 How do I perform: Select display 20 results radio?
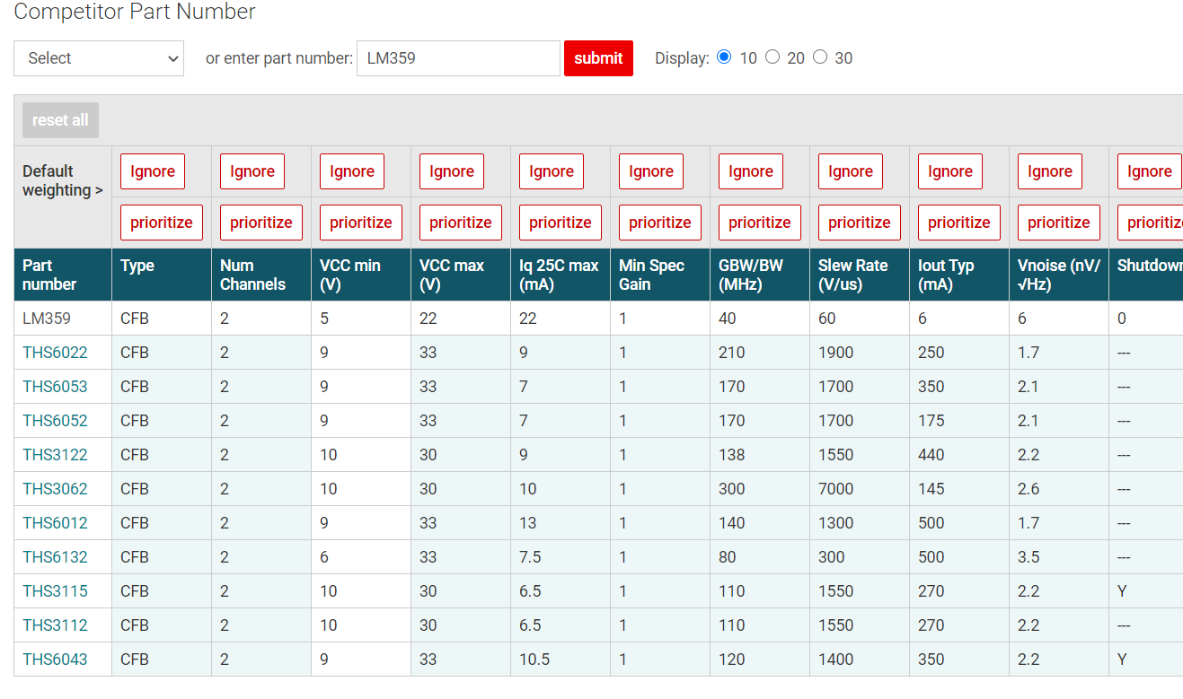pos(772,57)
